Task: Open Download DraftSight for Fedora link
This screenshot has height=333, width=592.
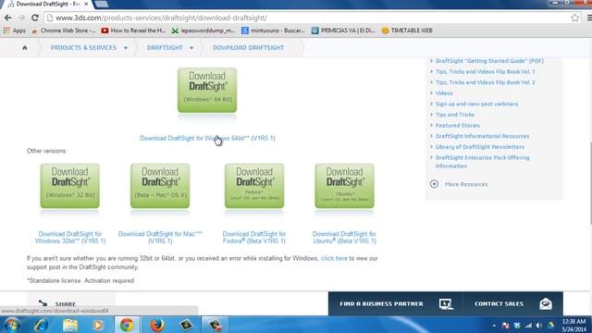Action: (254, 238)
